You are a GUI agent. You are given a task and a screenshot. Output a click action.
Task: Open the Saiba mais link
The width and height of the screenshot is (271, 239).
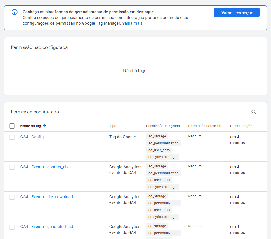point(132,23)
